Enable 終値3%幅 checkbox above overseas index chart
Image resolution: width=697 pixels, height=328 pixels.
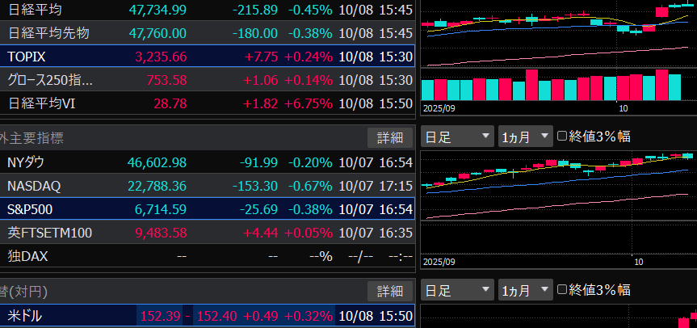pos(563,137)
